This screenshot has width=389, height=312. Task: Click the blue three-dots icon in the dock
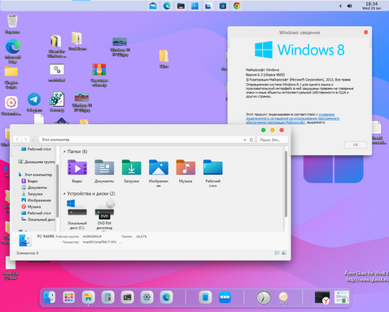pos(225,297)
